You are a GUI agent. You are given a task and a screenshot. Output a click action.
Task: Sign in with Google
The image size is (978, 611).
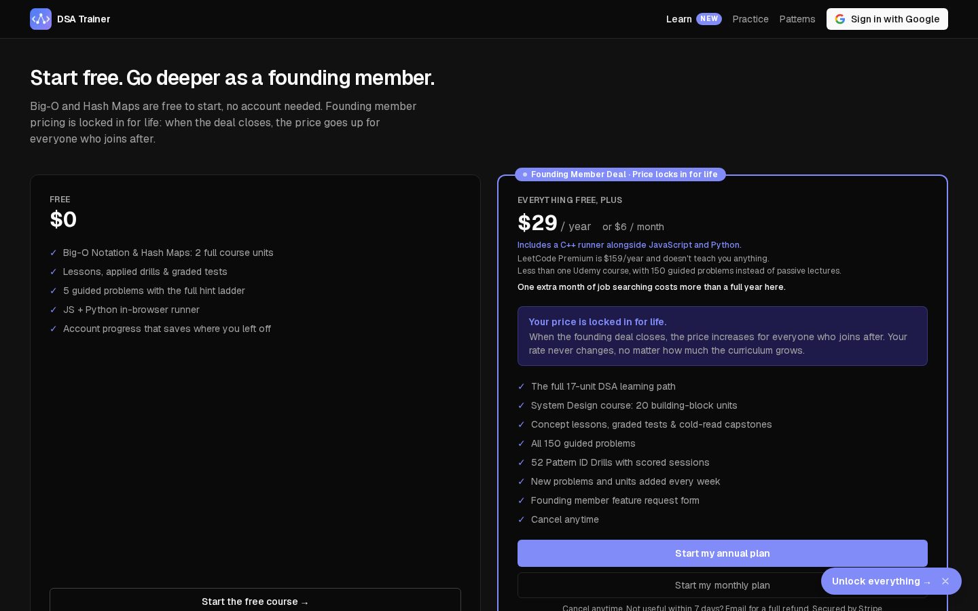click(x=887, y=19)
